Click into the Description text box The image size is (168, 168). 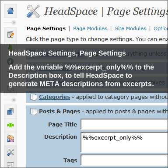coord(124,142)
